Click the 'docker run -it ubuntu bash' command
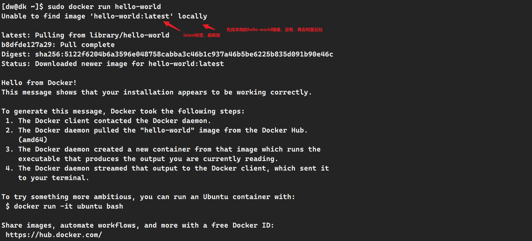532x241 pixels. 69,206
